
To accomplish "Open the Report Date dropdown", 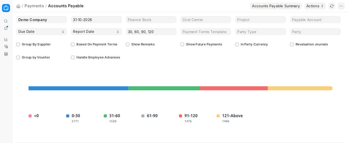I will (x=96, y=32).
